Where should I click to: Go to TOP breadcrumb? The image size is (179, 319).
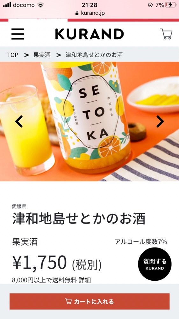(x=13, y=55)
